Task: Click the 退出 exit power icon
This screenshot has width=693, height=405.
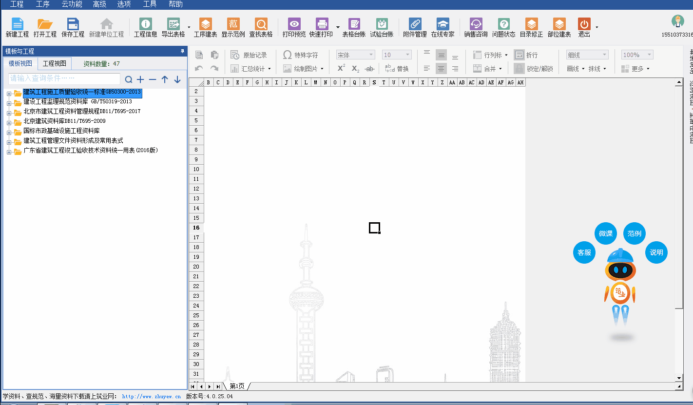Action: click(584, 24)
